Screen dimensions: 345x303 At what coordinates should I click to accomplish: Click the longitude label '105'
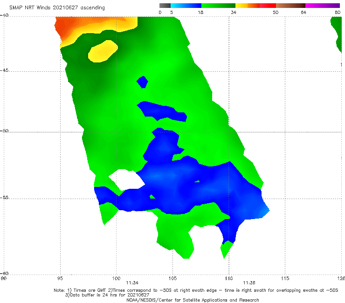[x=172, y=278]
